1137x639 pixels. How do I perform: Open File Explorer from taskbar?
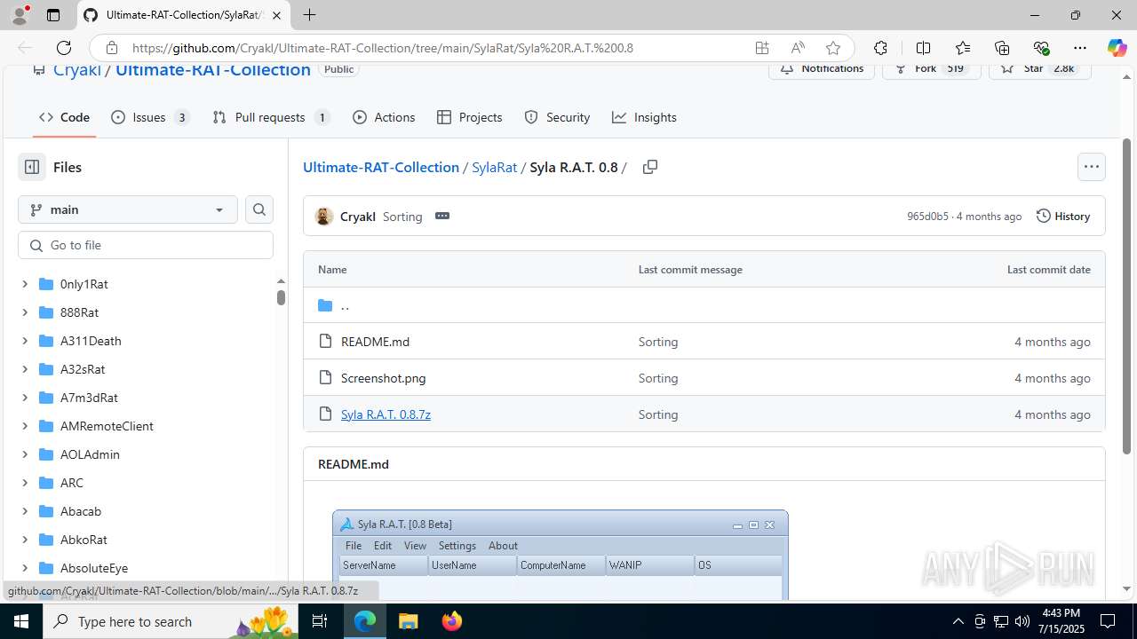(408, 621)
